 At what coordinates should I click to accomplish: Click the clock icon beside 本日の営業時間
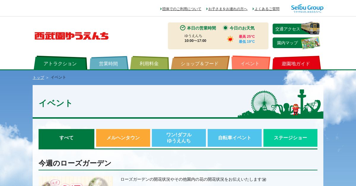(183, 28)
